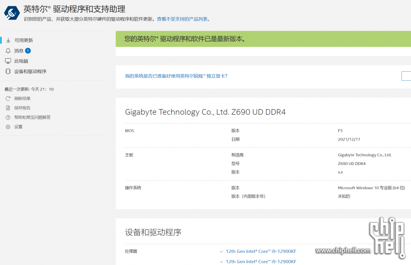Click the button right of the Arc graphics question
The image size is (411, 265).
pyautogui.click(x=406, y=76)
